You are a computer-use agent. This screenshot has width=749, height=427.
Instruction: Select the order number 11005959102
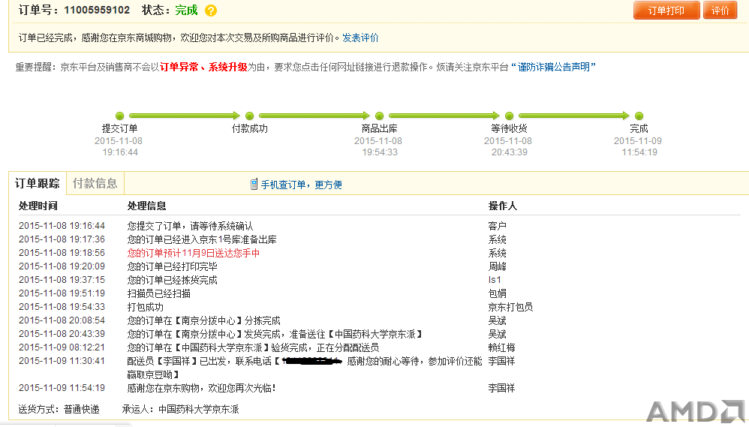coord(97,10)
